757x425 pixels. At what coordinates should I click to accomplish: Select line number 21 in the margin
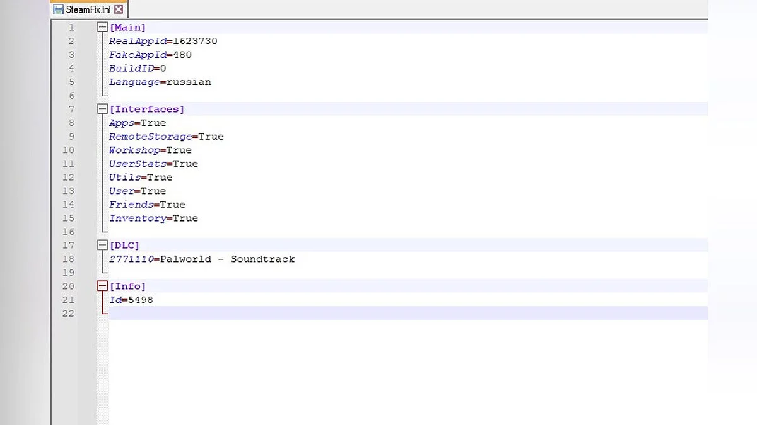pyautogui.click(x=67, y=300)
